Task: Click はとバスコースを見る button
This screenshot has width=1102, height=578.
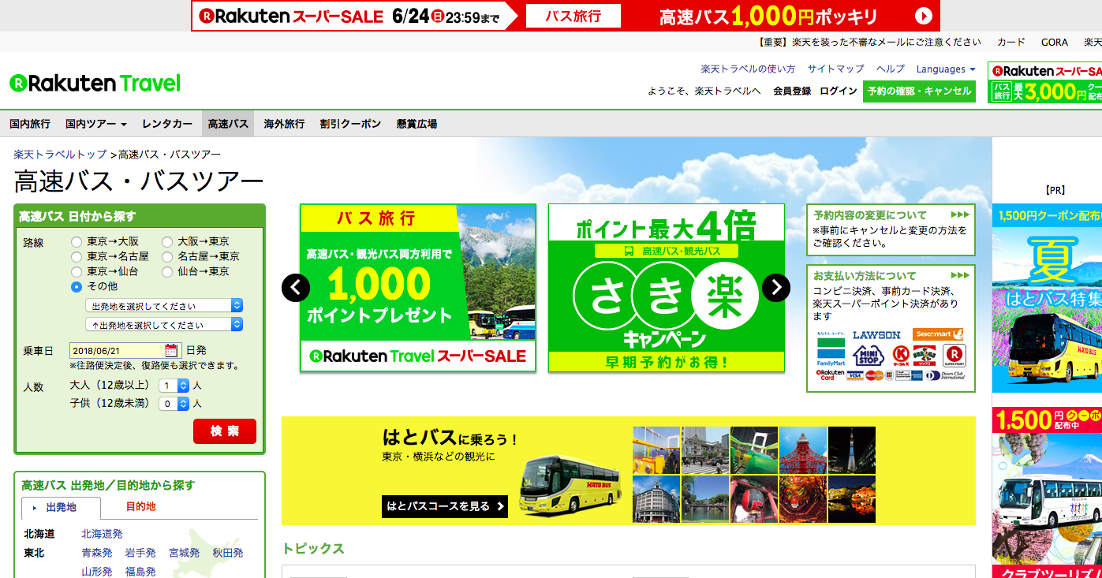Action: [445, 506]
